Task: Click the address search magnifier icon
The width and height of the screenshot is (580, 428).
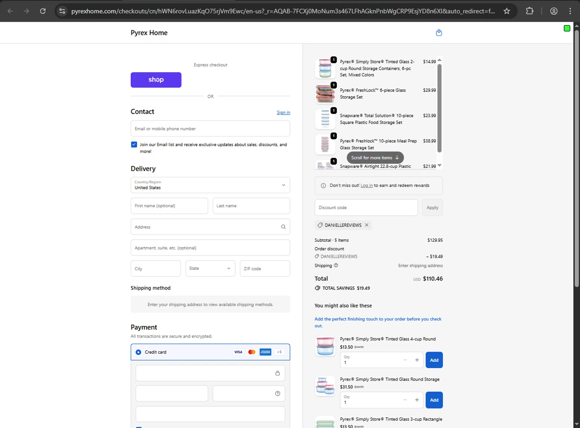Action: [283, 227]
